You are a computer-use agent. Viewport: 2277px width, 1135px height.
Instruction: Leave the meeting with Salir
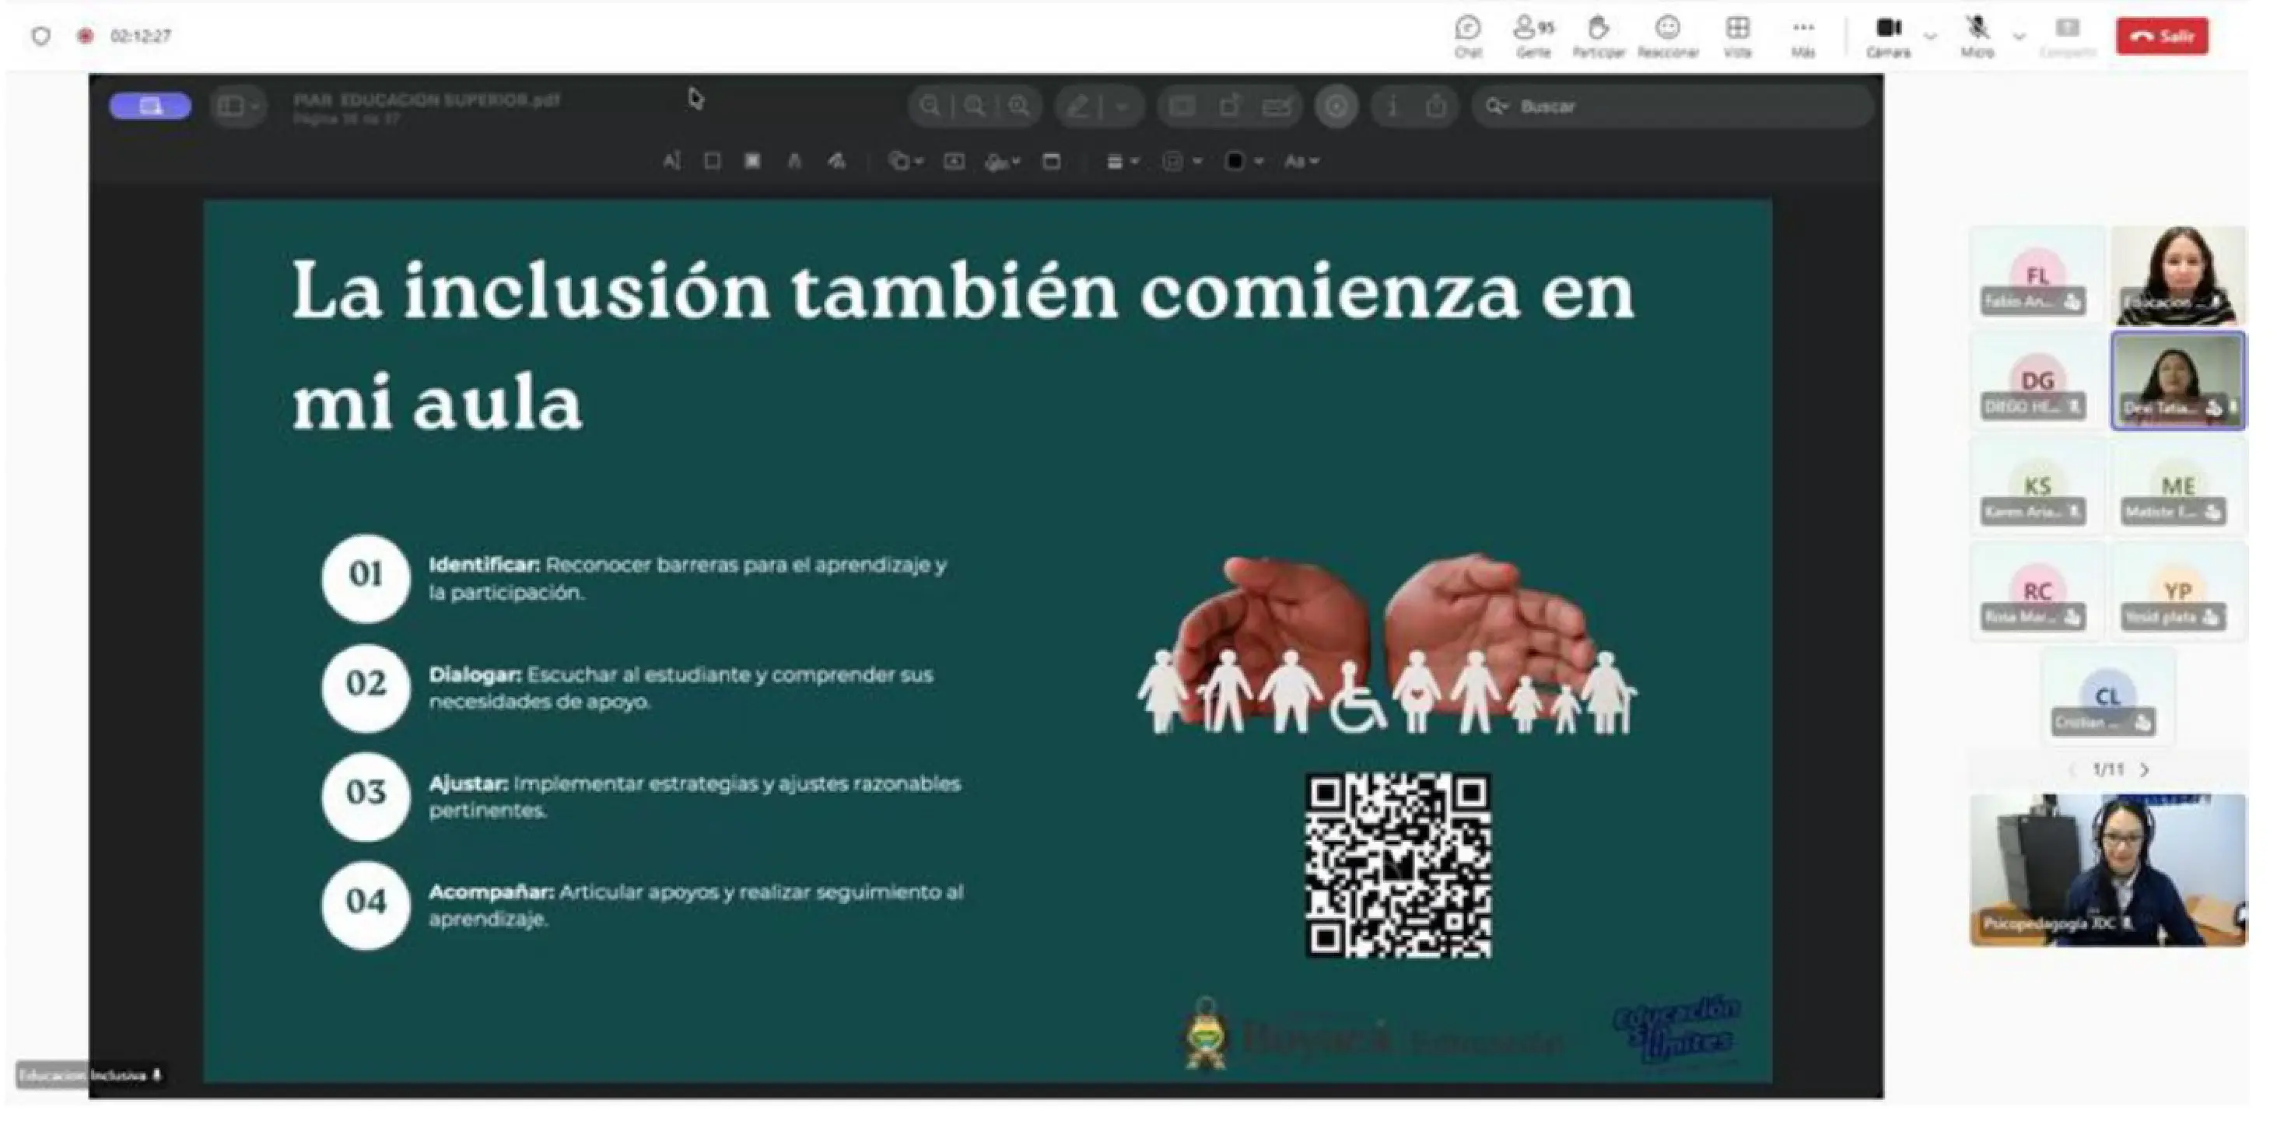[2162, 37]
